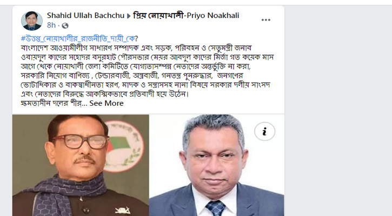Open Shahid Ullah Bachchu's profile picture
392x216 pixels.
click(32, 21)
